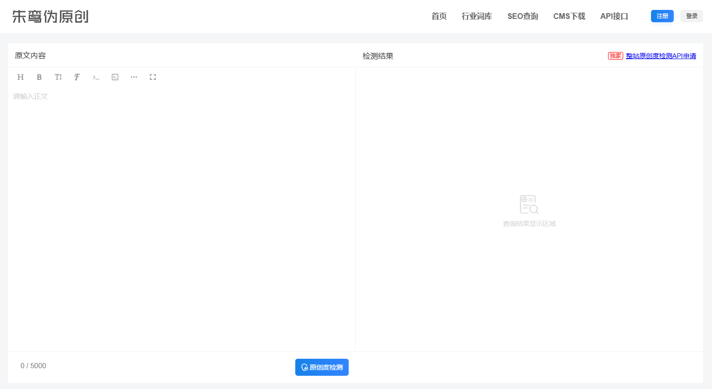Open the SEO查询 navigation item
Image resolution: width=712 pixels, height=389 pixels.
click(523, 17)
